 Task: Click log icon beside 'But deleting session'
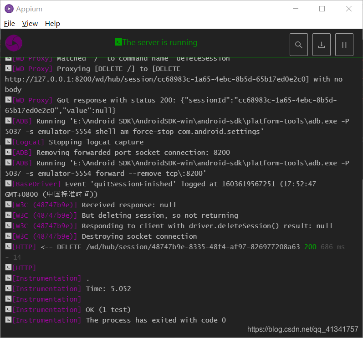pyautogui.click(x=8, y=215)
